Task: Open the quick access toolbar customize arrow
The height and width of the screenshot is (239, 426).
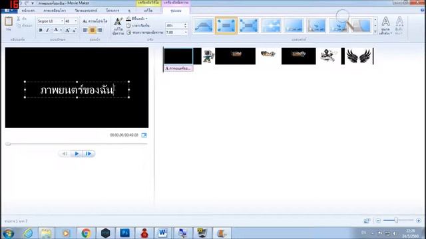Action: point(33,3)
